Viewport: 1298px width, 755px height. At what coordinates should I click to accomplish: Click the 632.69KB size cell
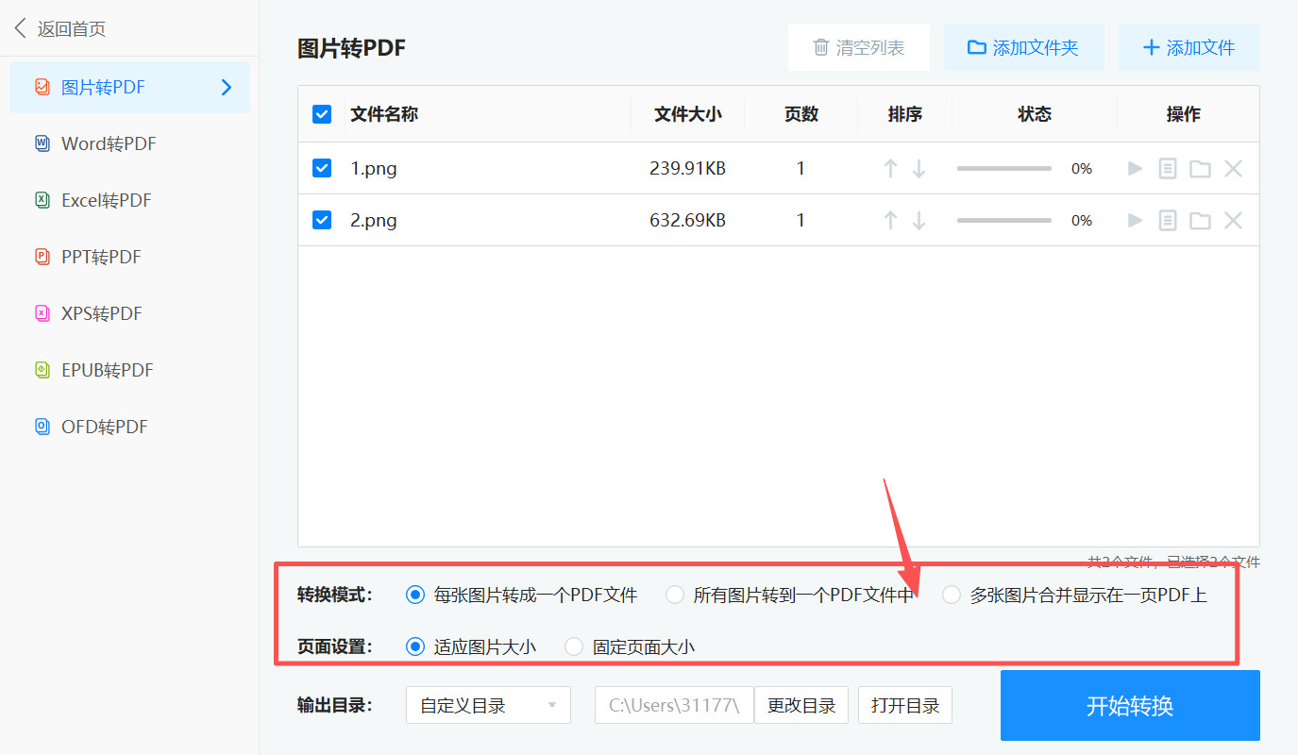tap(687, 221)
